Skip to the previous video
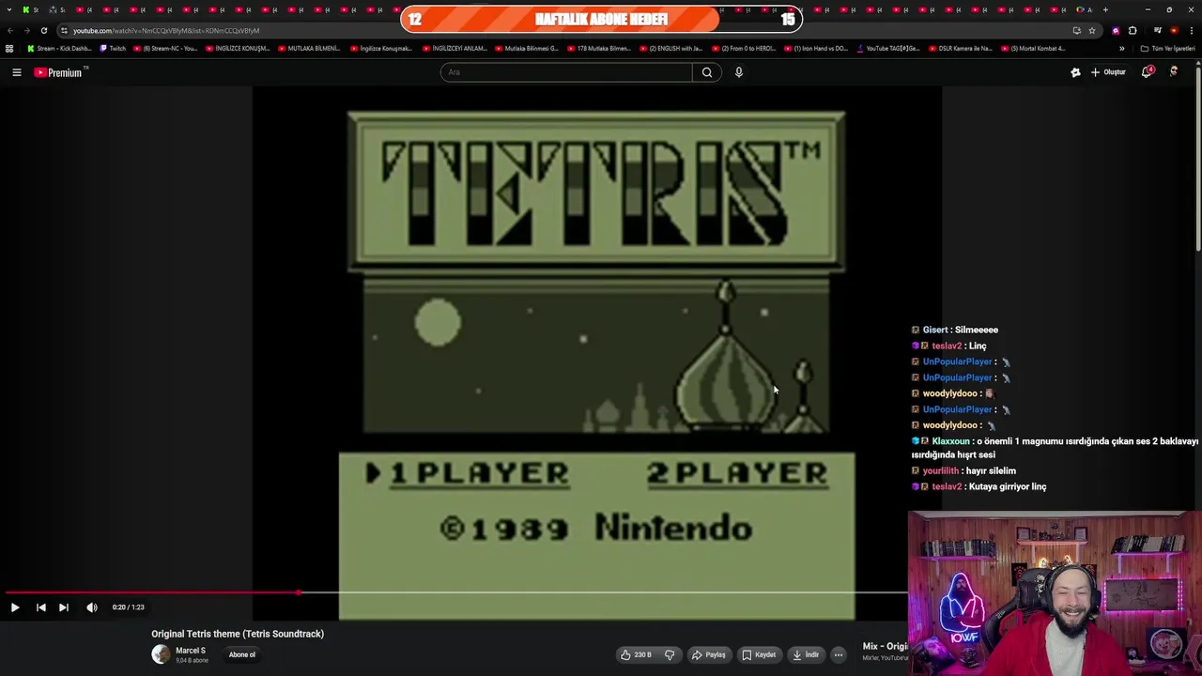Image resolution: width=1202 pixels, height=676 pixels. point(40,607)
